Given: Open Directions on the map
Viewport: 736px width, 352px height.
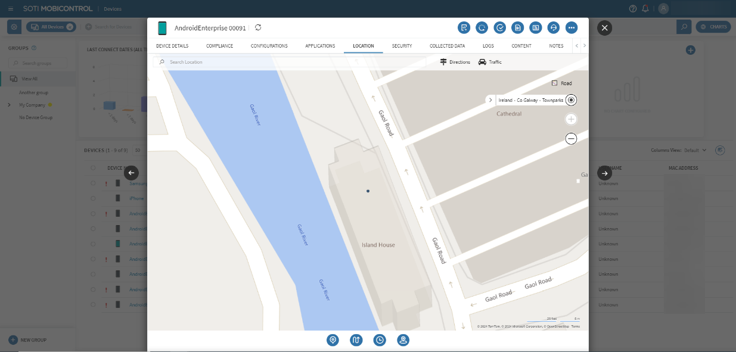Looking at the screenshot, I should (454, 61).
